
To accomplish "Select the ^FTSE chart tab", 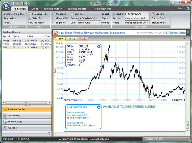I will [x=71, y=39].
